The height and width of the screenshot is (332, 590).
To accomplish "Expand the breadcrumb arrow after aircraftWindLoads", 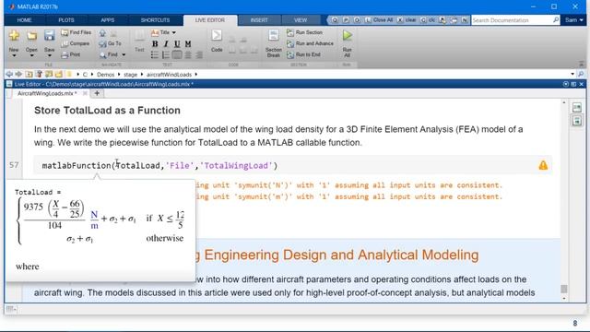I will pyautogui.click(x=196, y=75).
